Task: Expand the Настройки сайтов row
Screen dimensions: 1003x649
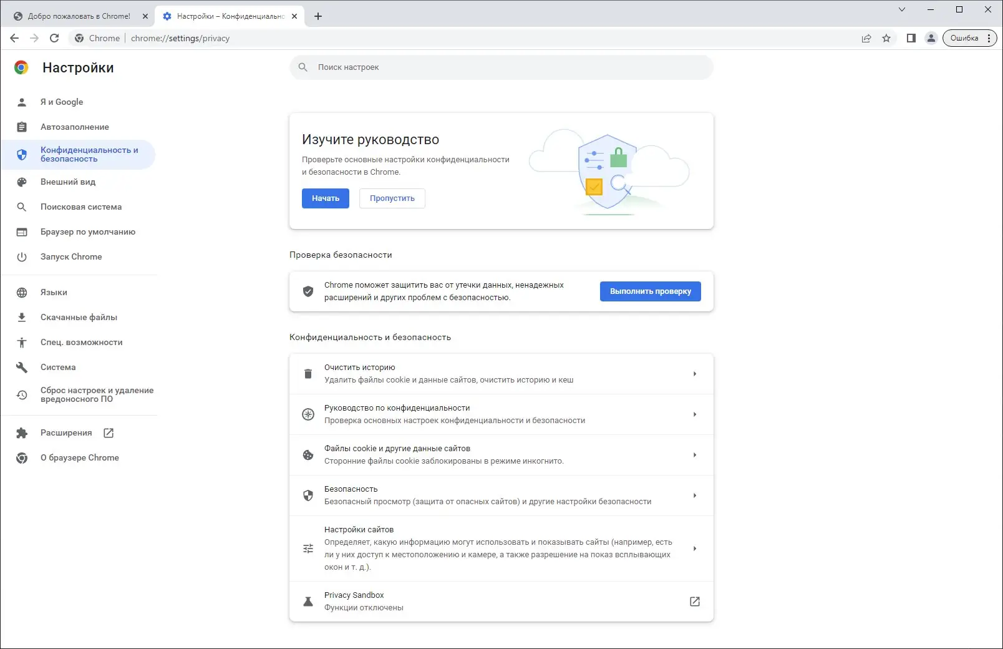Action: [695, 549]
